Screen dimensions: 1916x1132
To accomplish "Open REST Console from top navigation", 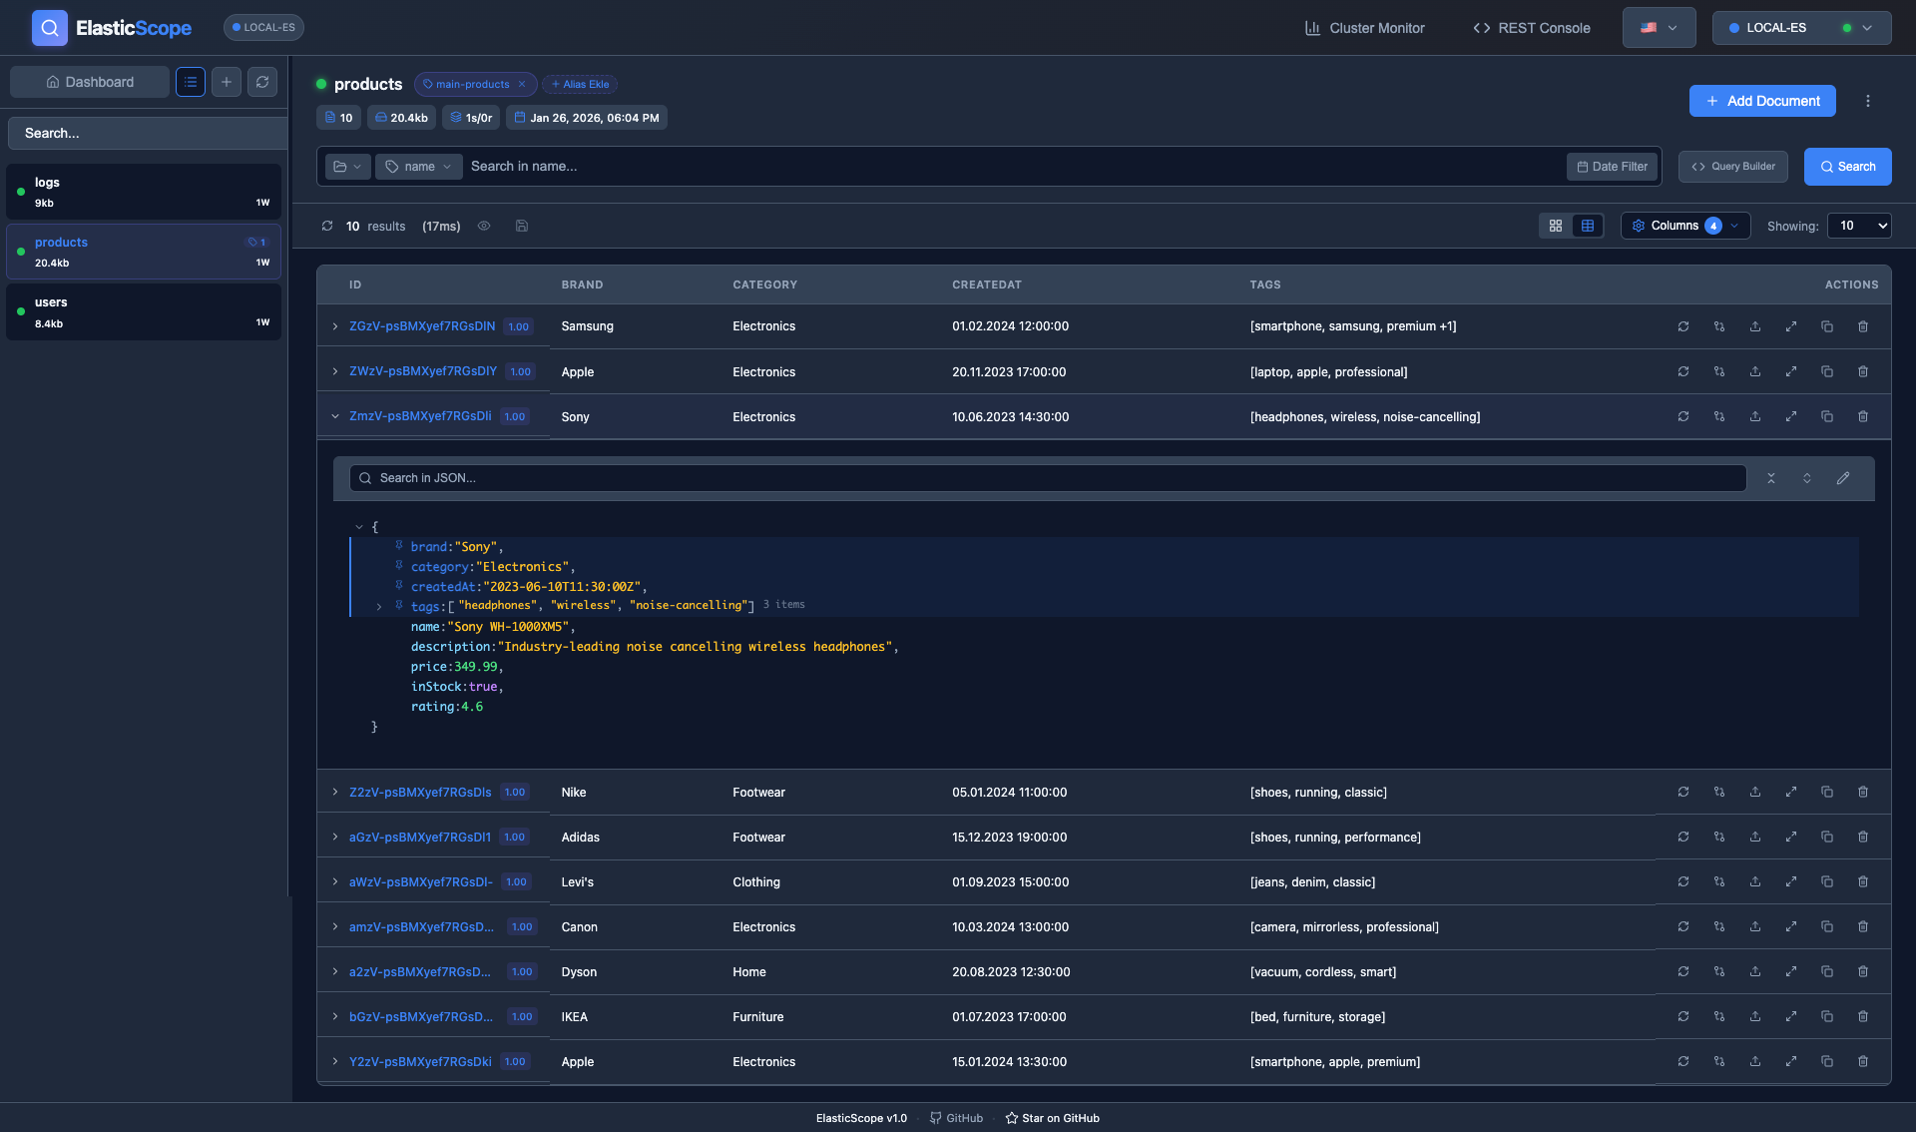I will click(1531, 28).
